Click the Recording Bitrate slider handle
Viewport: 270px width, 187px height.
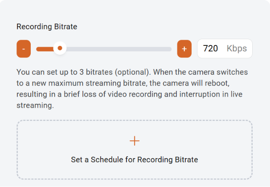60,49
